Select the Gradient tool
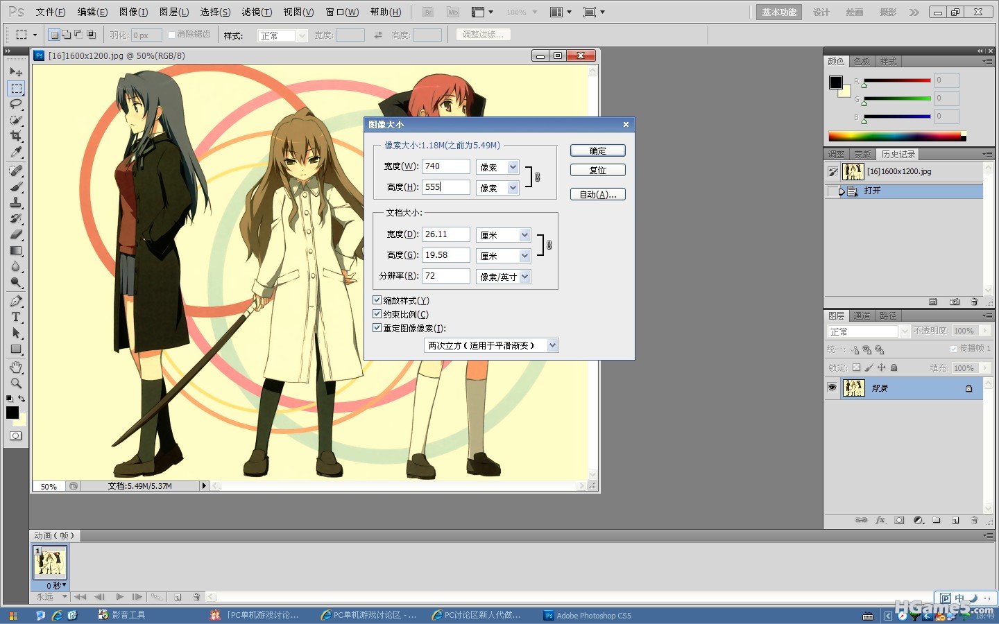Image resolution: width=999 pixels, height=624 pixels. pos(16,250)
